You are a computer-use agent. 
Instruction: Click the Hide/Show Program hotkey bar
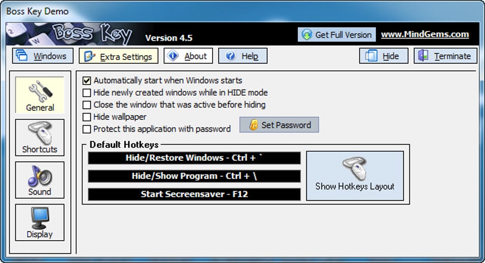coord(194,176)
